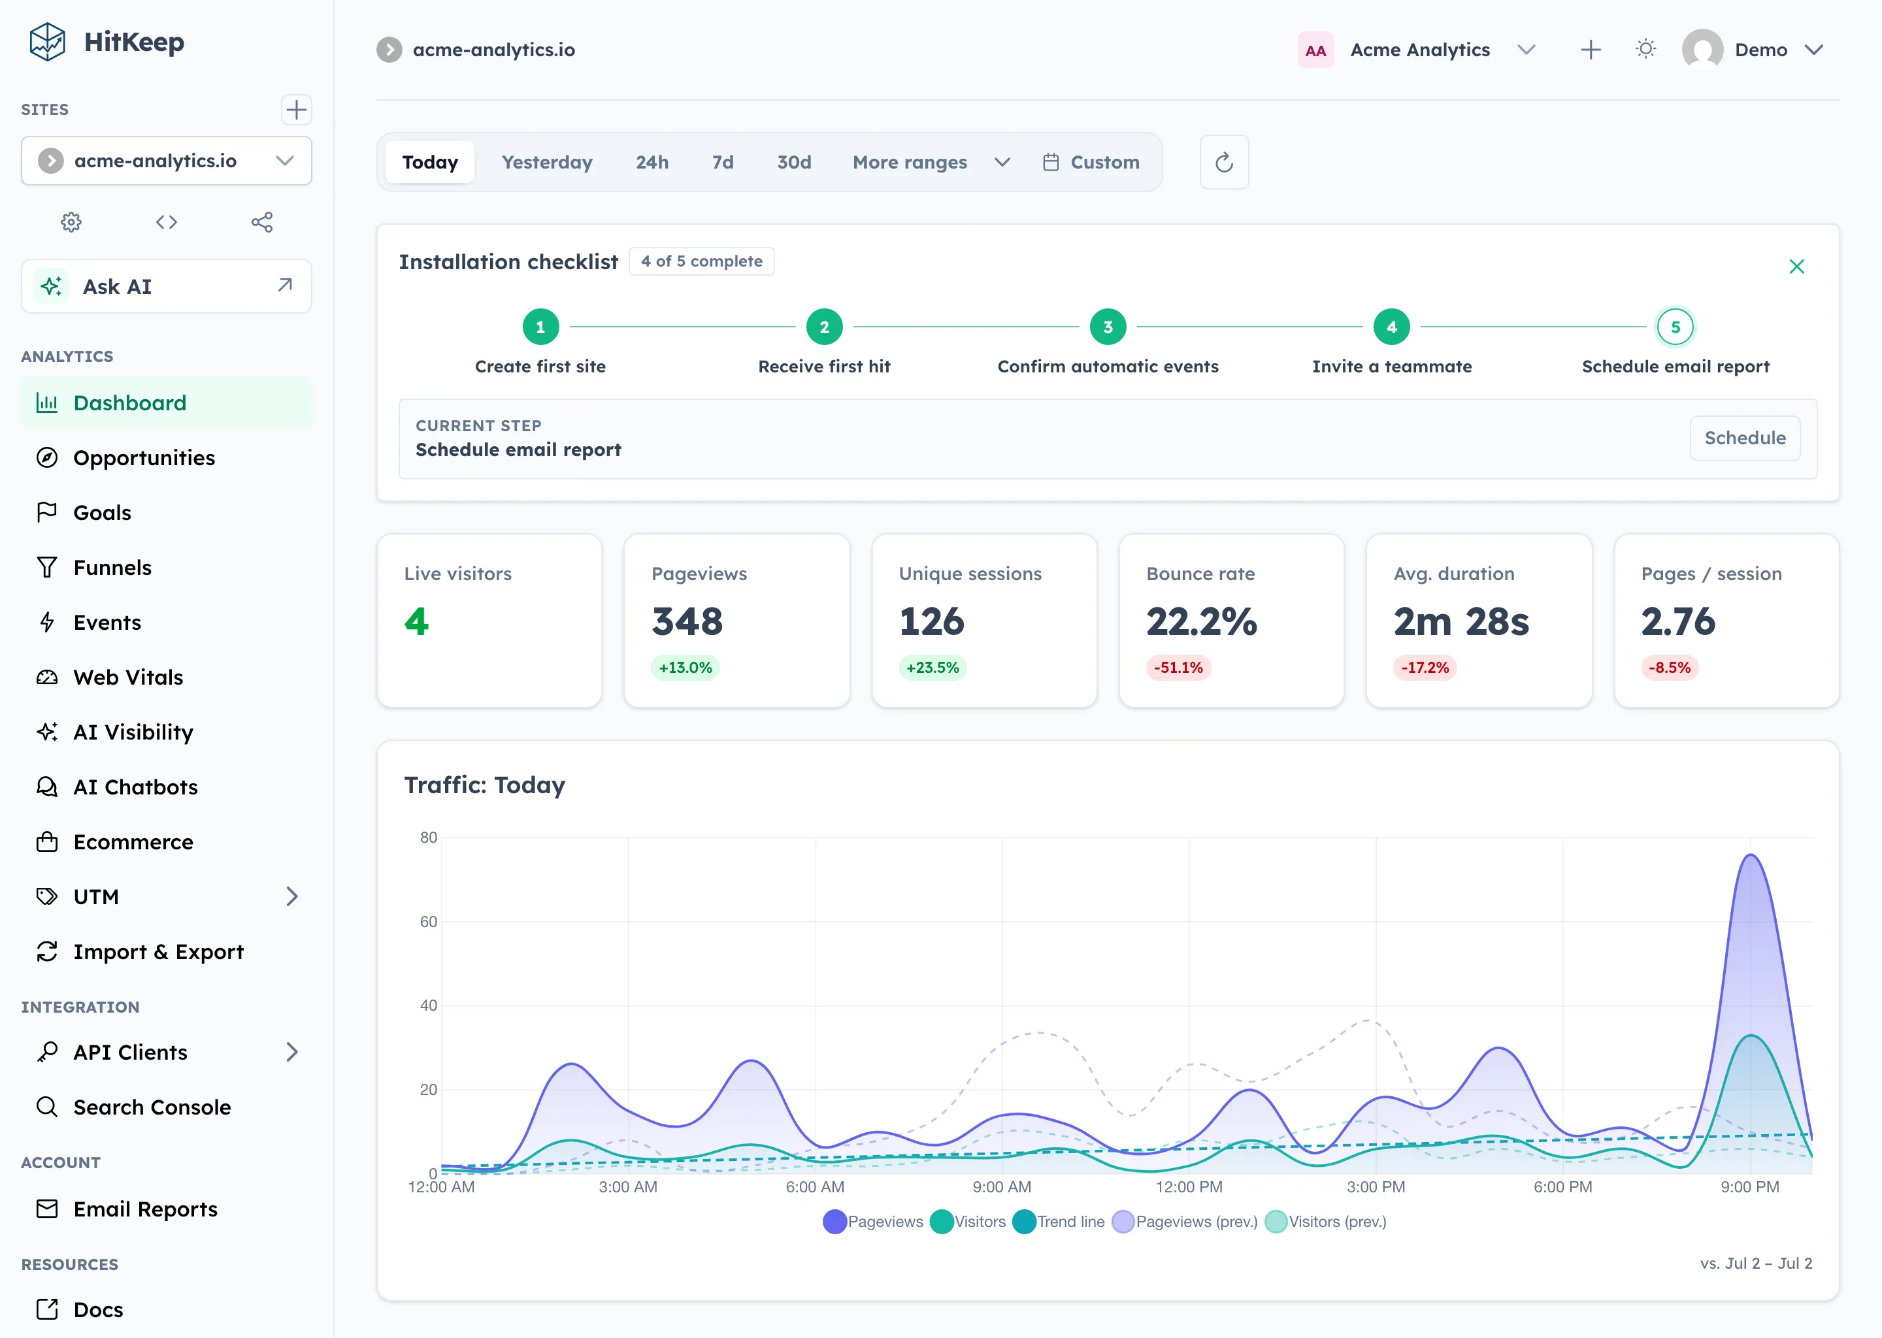
Task: Open the Acme Analytics team dropdown
Action: click(1419, 50)
